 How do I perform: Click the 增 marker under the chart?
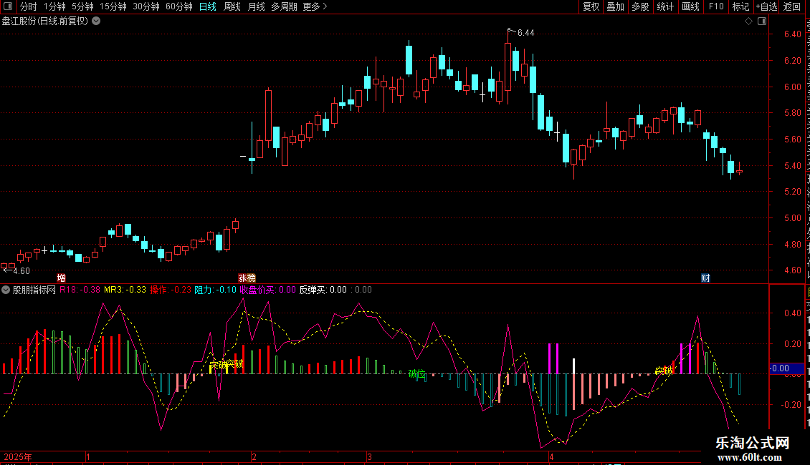pos(62,278)
